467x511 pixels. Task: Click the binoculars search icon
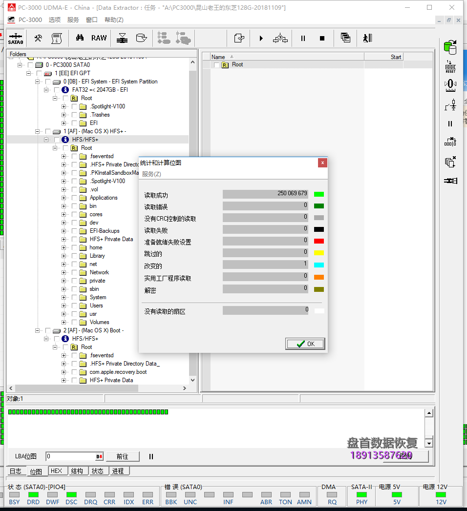point(80,38)
